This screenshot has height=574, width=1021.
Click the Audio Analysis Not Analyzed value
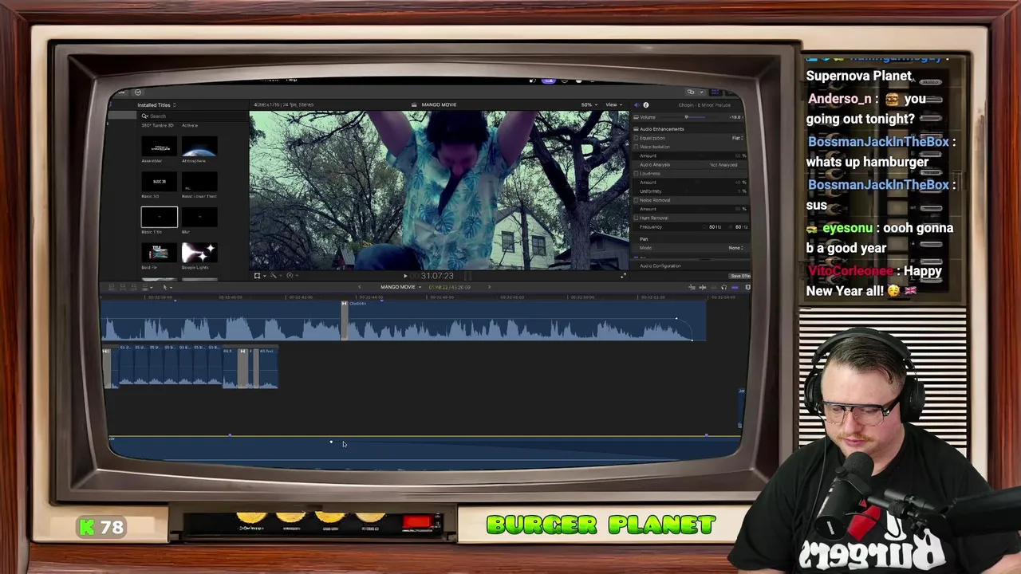[x=723, y=165]
